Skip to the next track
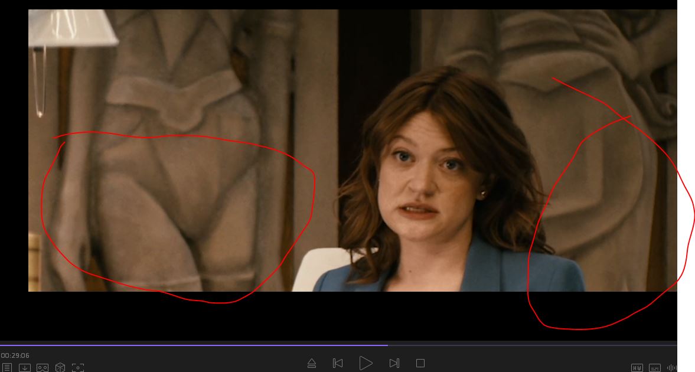This screenshot has width=695, height=372. [x=394, y=363]
